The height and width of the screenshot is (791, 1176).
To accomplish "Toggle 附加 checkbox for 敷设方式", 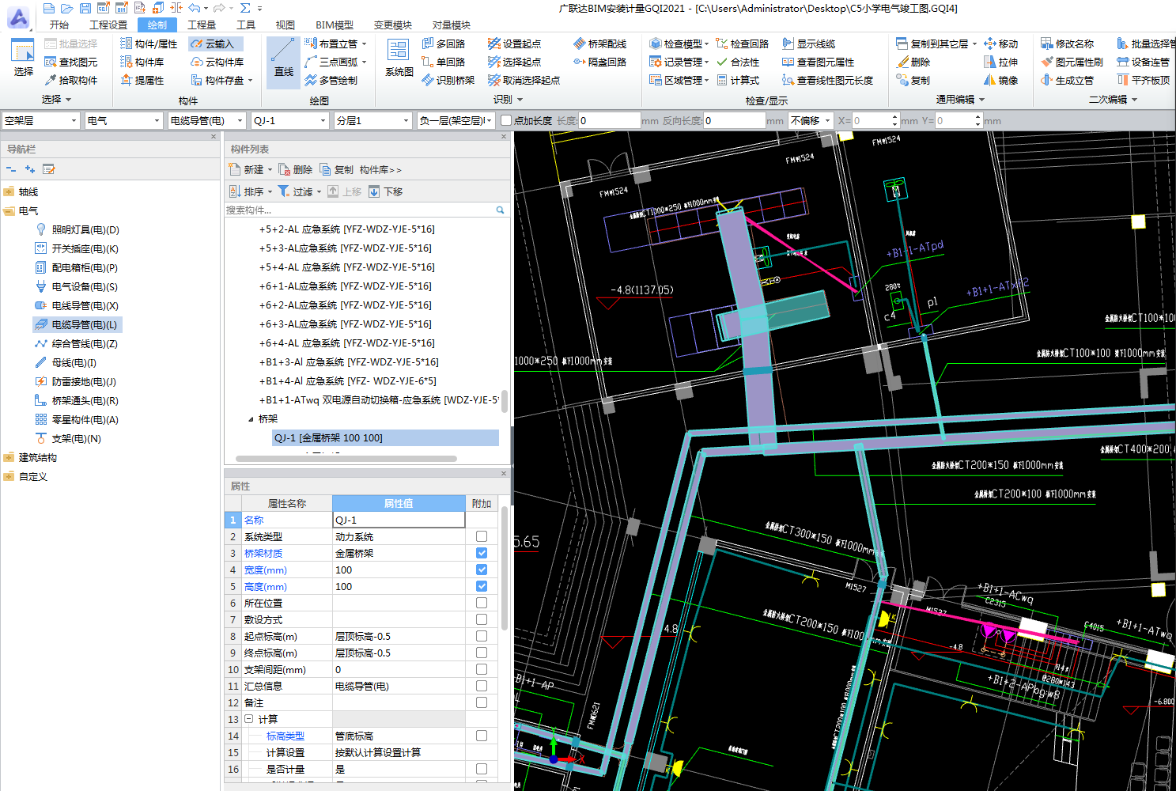I will click(x=482, y=619).
